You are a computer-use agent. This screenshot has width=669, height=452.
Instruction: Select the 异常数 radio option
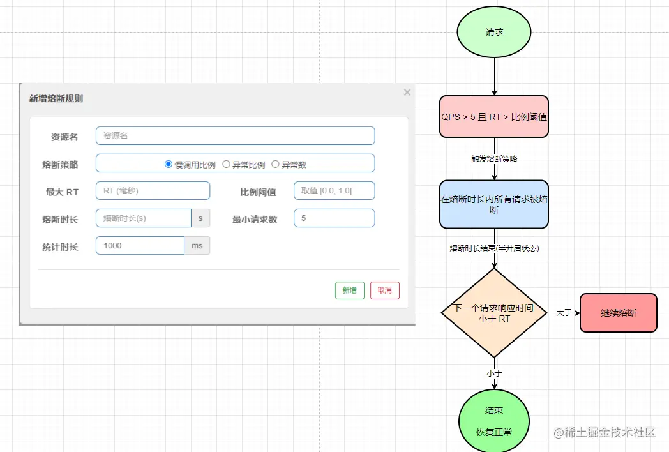pos(275,164)
